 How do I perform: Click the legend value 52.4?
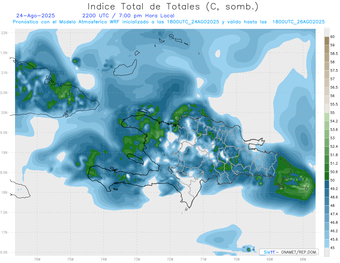point(334,146)
